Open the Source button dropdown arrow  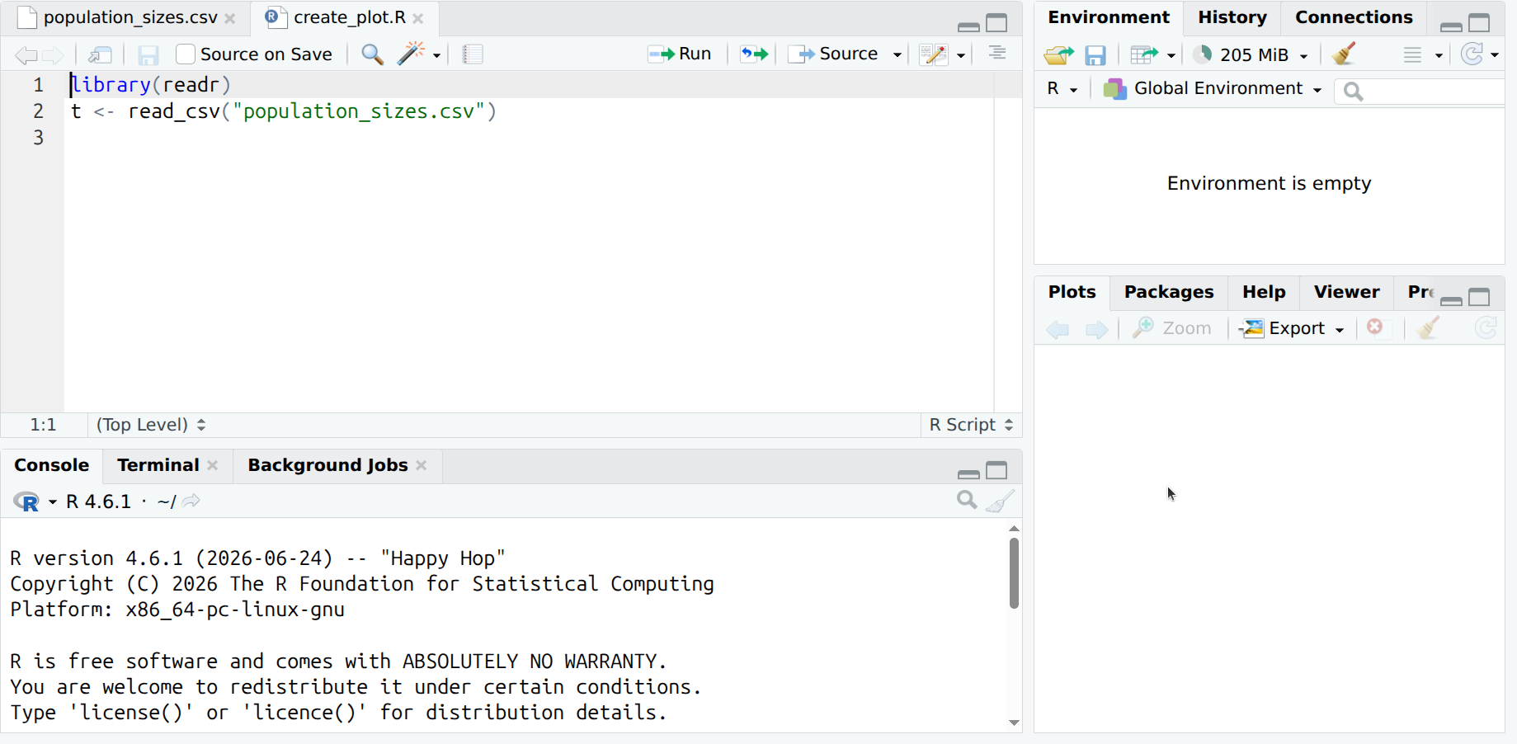tap(897, 55)
